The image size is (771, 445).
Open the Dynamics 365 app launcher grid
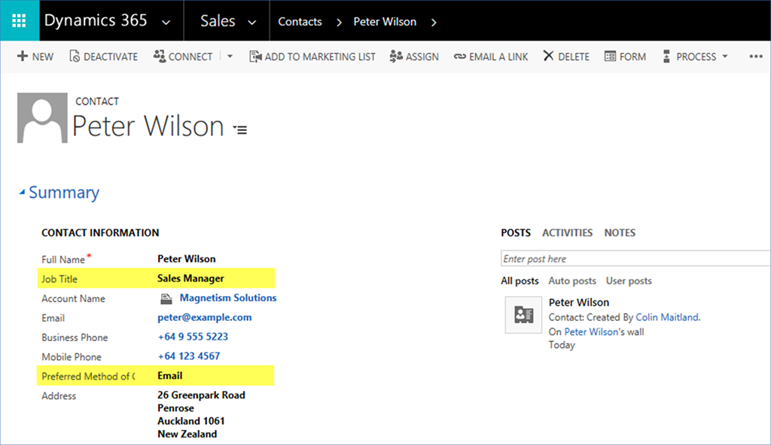19,21
